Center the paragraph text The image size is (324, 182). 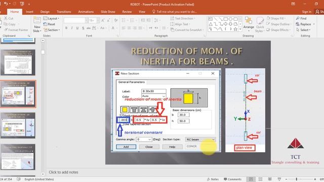coord(129,28)
